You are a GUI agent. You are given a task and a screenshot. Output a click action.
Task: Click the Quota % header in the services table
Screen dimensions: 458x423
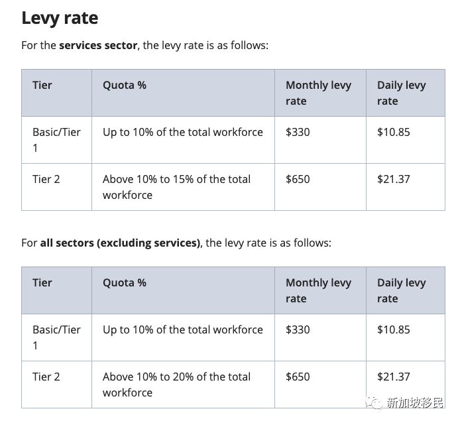(x=125, y=86)
